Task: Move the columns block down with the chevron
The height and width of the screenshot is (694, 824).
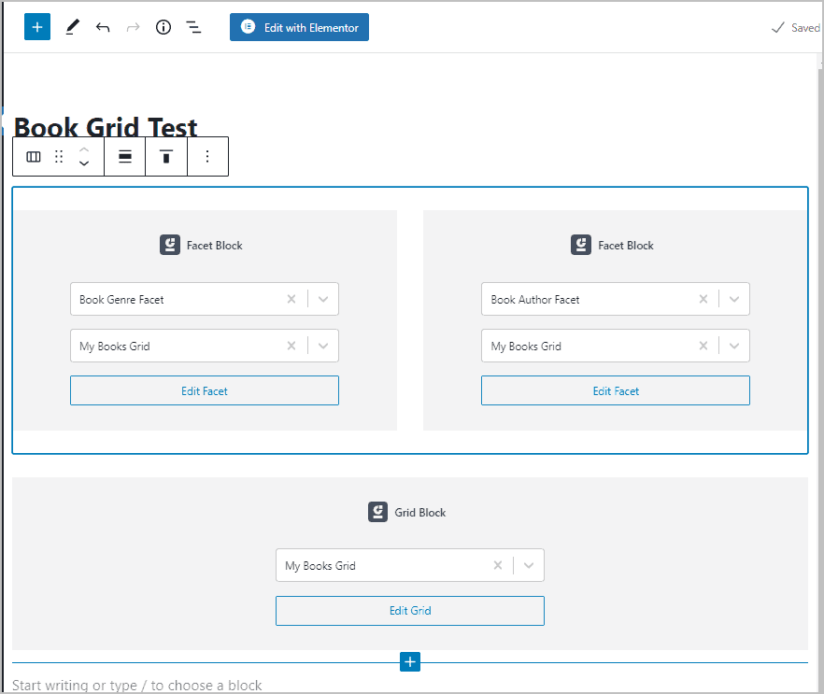Action: tap(84, 163)
